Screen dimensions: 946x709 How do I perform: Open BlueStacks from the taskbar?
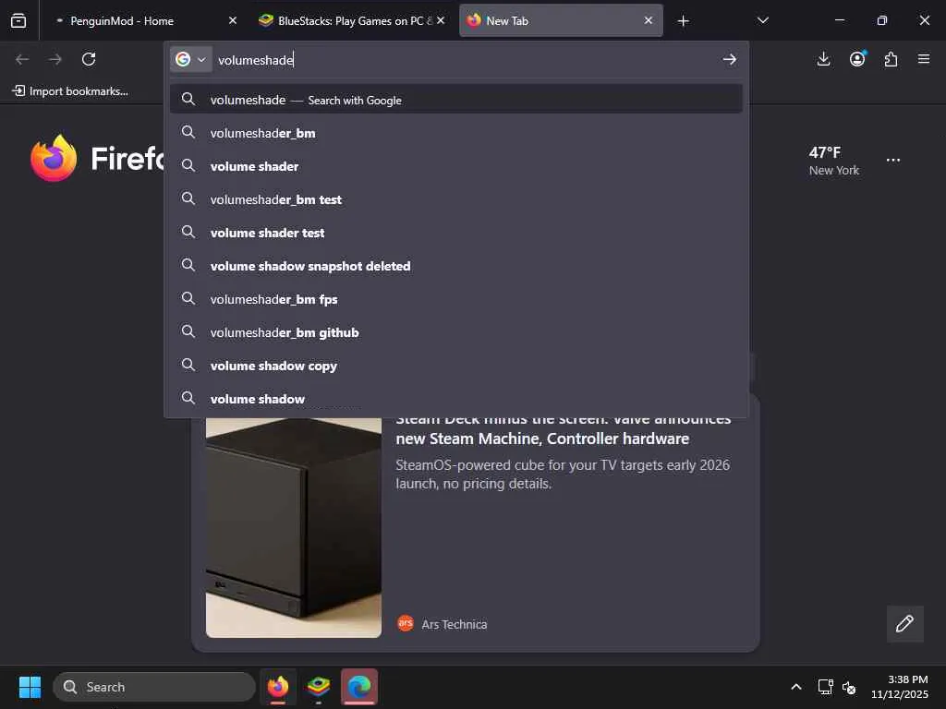319,687
